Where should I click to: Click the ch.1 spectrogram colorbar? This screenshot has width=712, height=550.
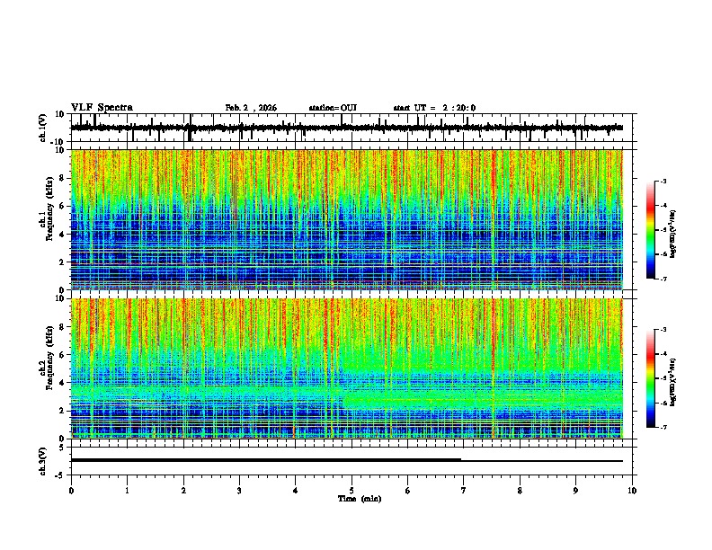point(650,230)
